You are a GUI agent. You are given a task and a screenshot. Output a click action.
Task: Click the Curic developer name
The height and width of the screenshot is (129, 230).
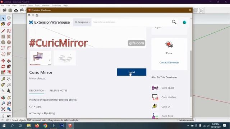(169, 53)
